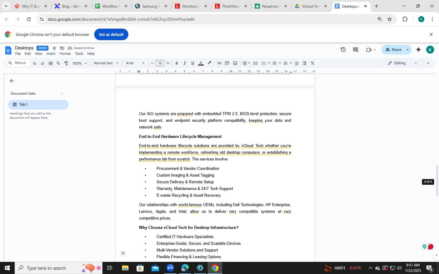Image resolution: width=439 pixels, height=274 pixels.
Task: Open the Tools menu
Action: [79, 54]
